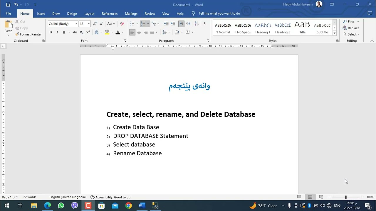376x211 pixels.
Task: Switch to the Insert tab
Action: [41, 13]
